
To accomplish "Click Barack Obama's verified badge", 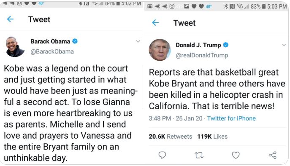I will (75, 41).
